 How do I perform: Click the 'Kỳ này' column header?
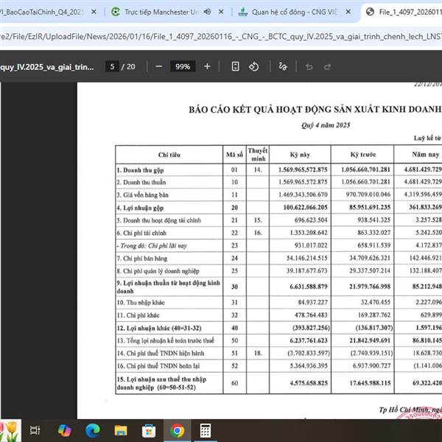[300, 155]
